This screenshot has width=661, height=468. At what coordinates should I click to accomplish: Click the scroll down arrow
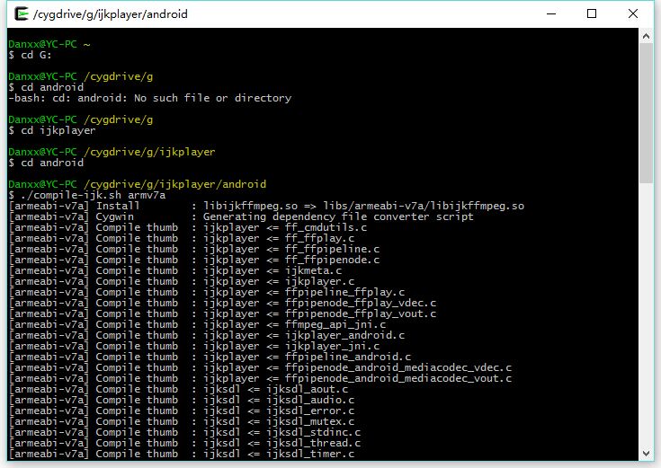(646, 454)
